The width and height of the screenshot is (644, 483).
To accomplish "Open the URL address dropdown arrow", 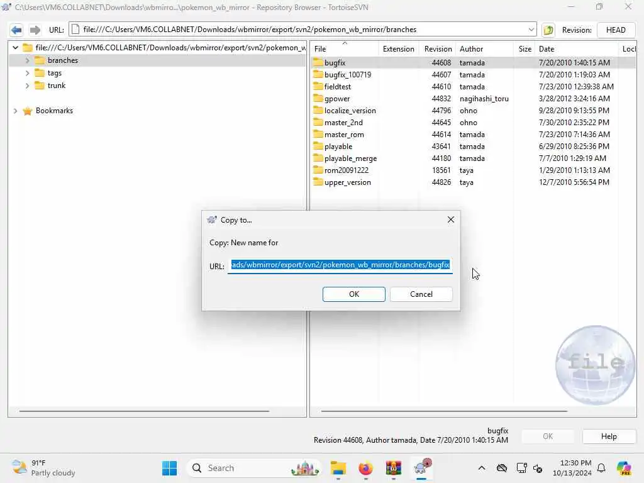I will click(x=531, y=30).
